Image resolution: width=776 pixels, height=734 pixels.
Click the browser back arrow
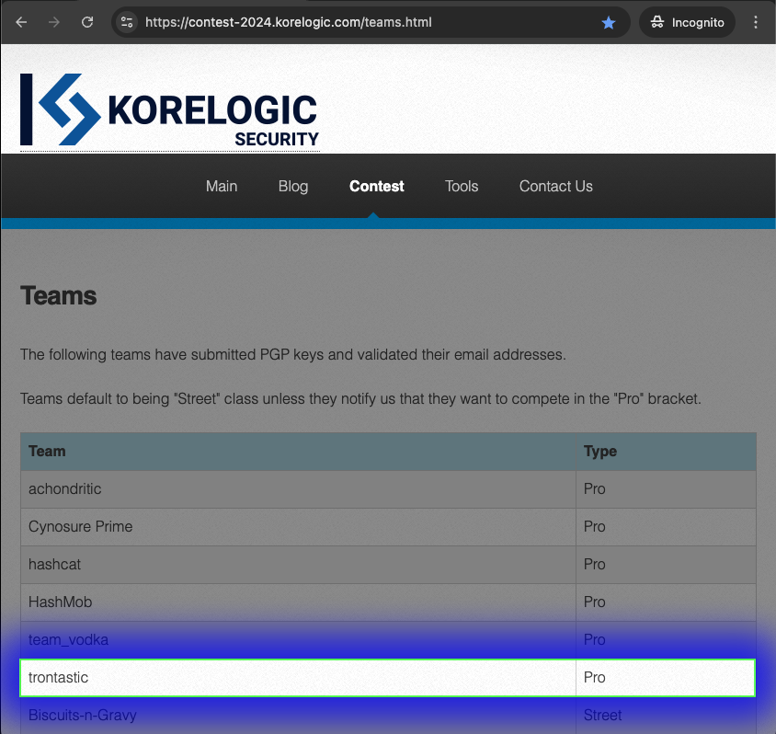[21, 22]
